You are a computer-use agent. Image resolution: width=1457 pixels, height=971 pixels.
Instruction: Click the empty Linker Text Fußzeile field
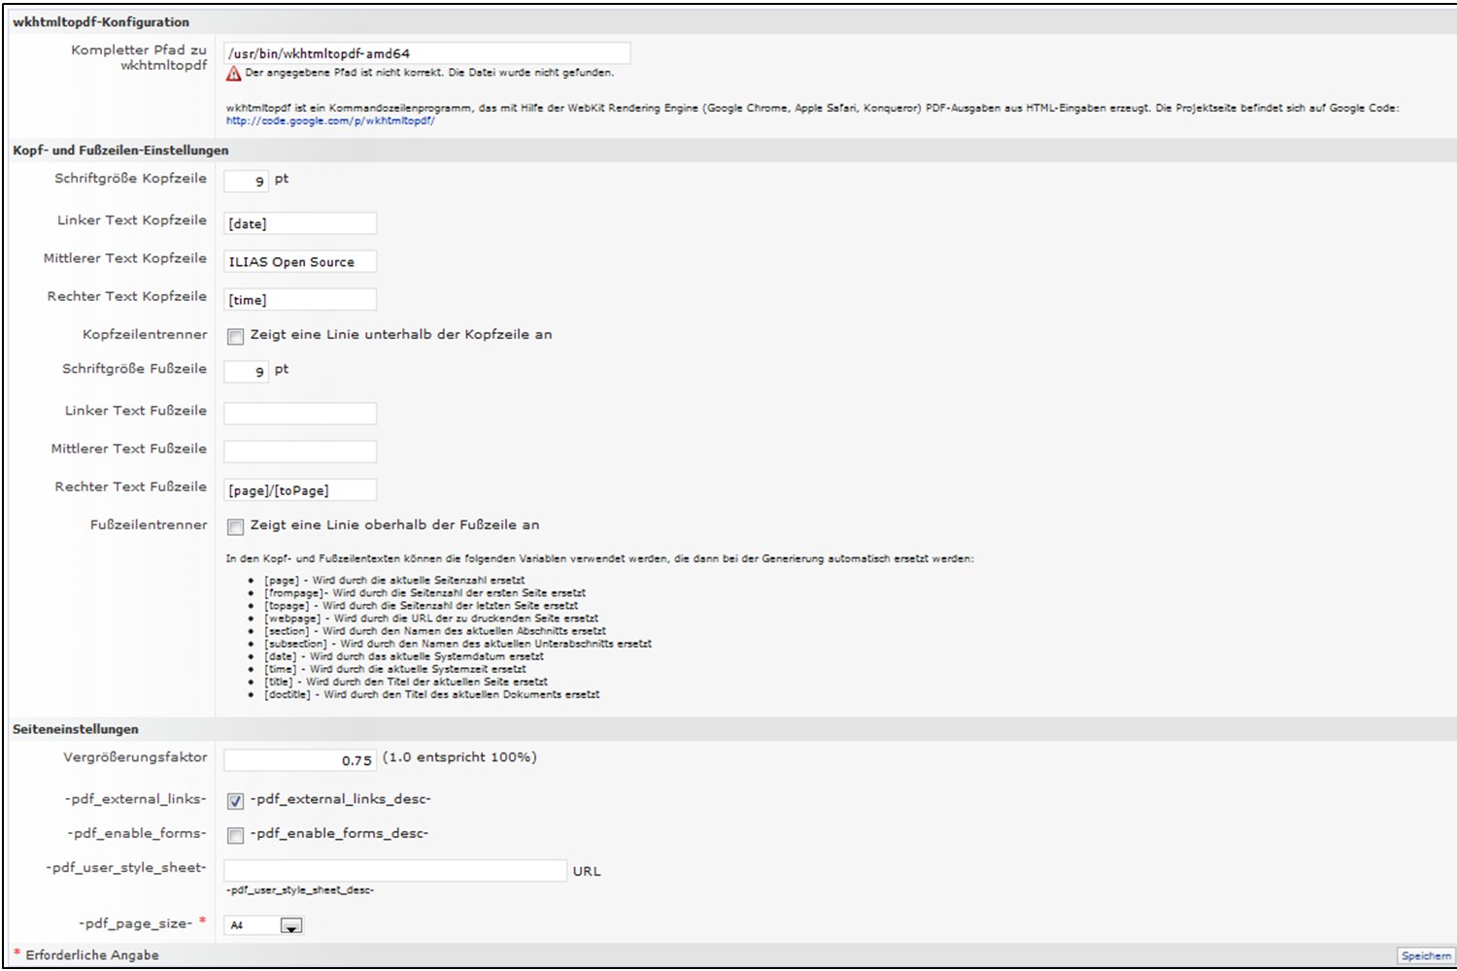tap(300, 414)
